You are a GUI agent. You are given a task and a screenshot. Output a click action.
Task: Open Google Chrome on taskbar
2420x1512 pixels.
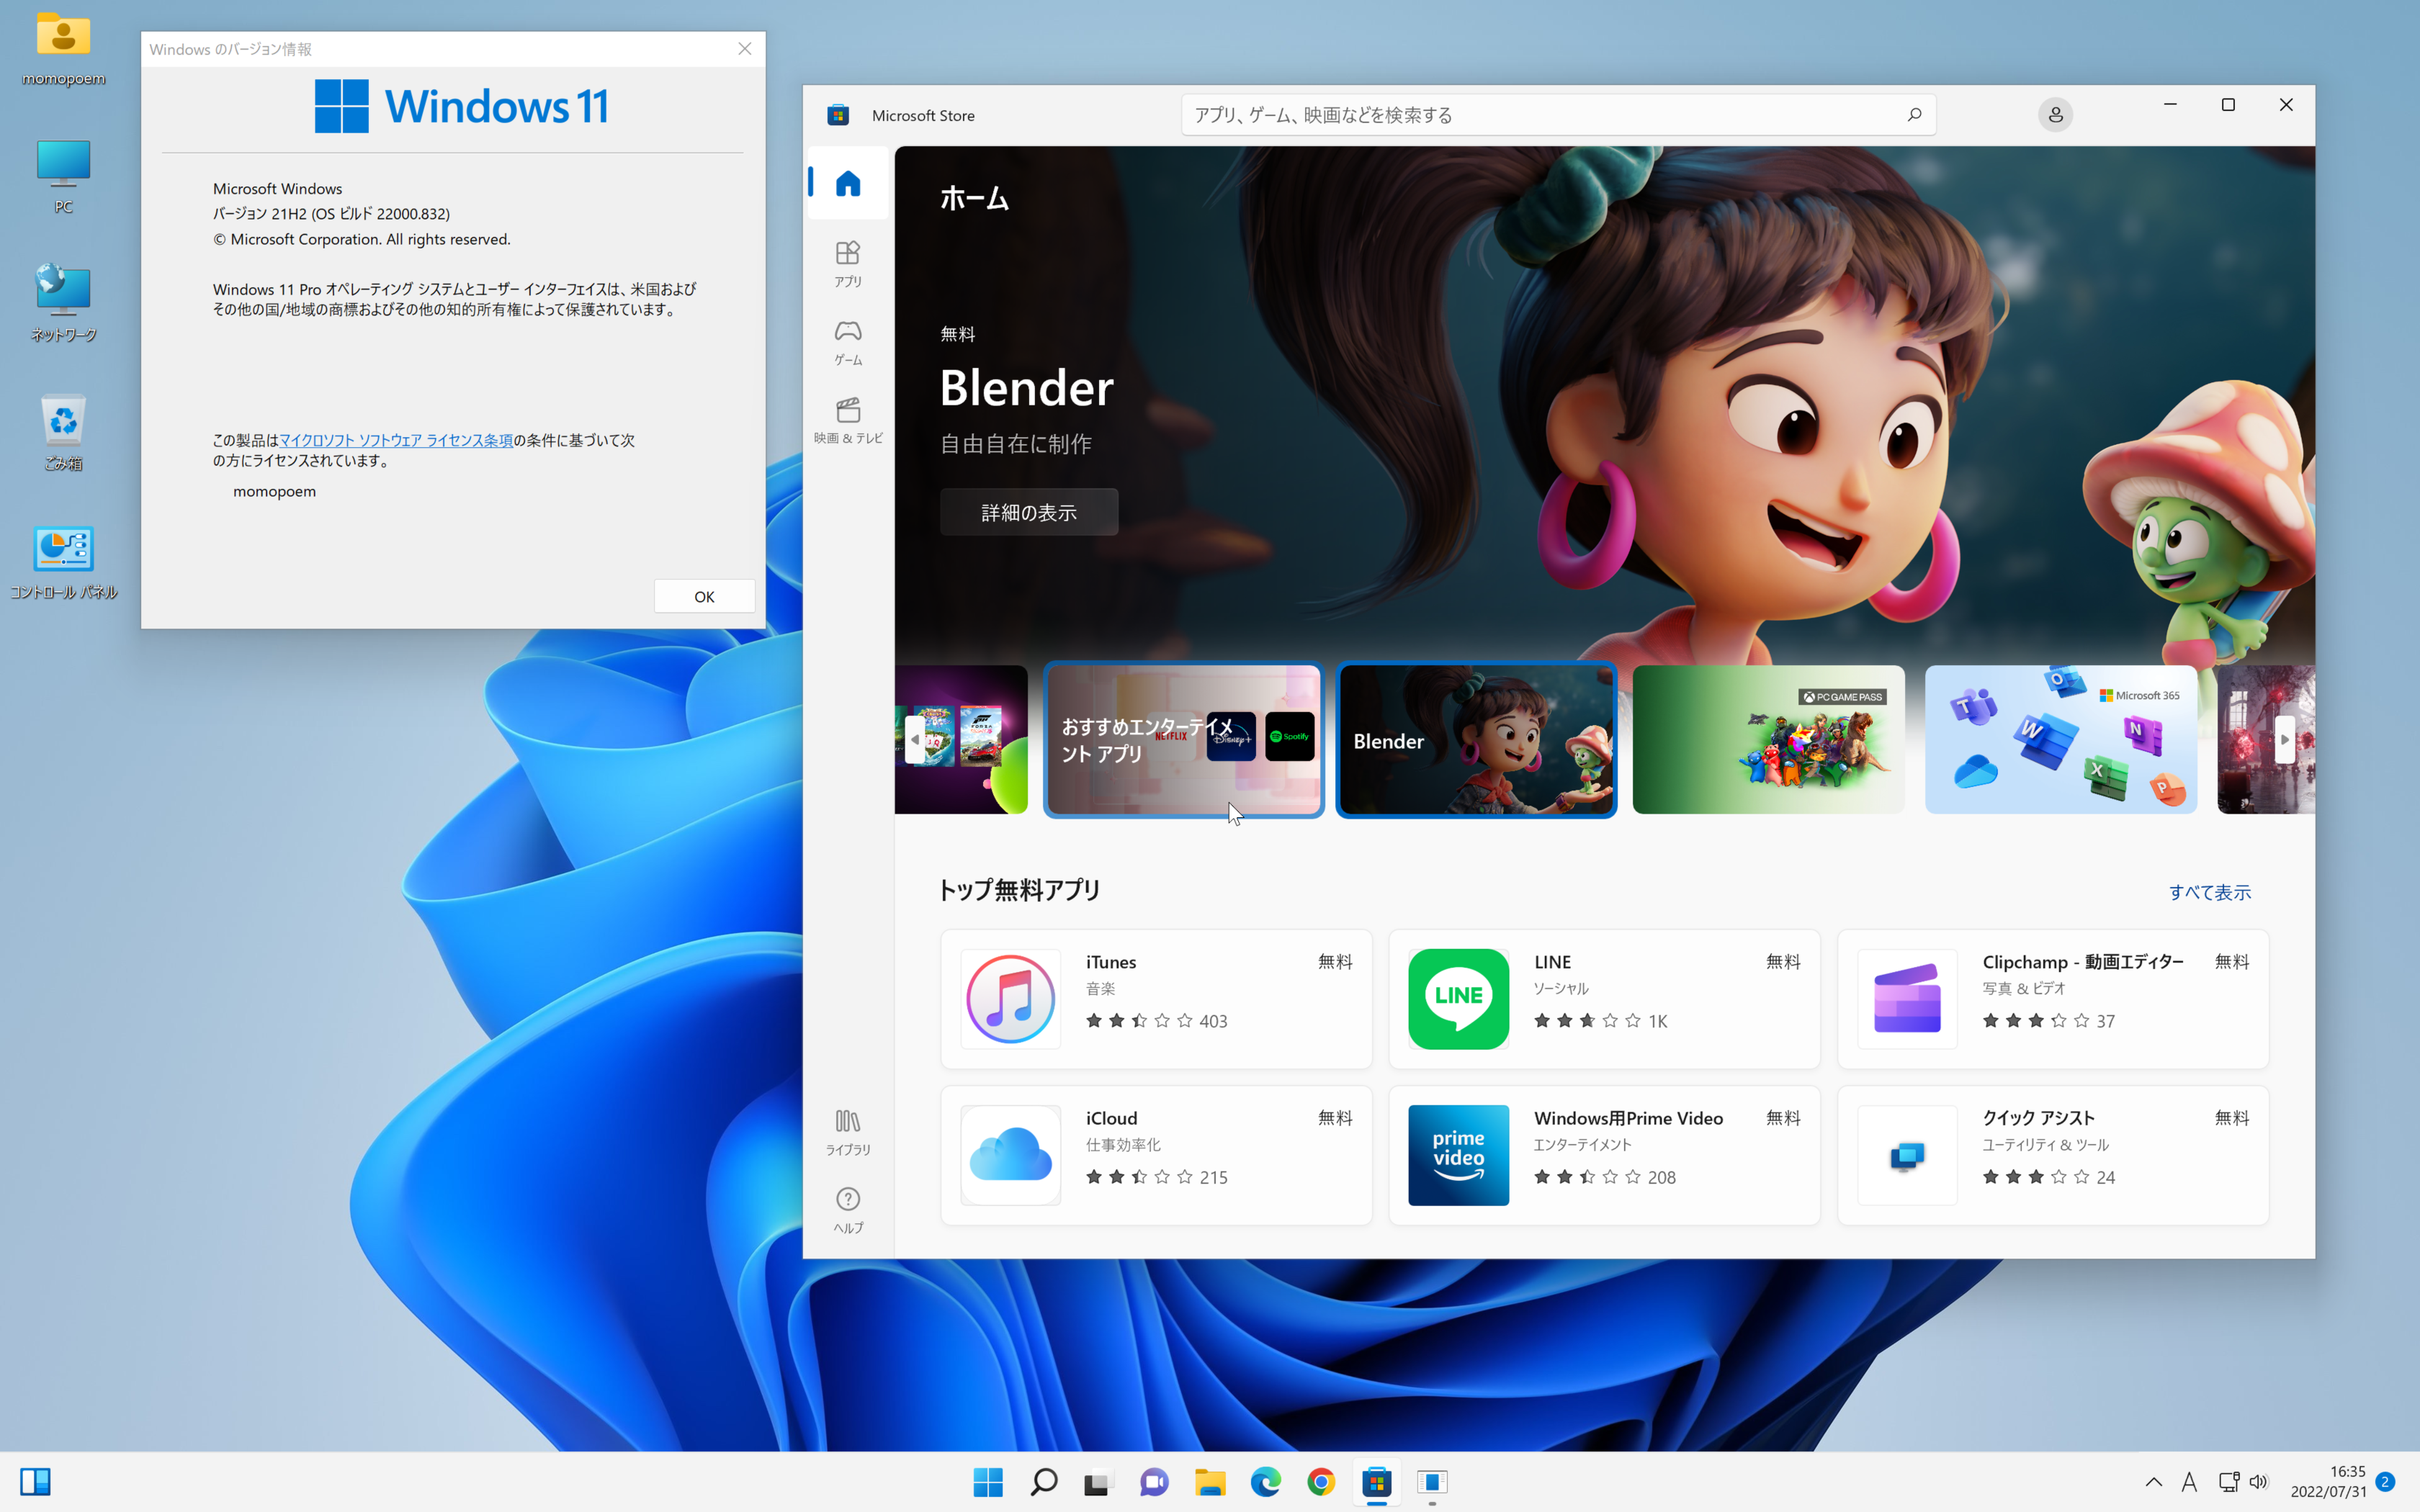coord(1321,1482)
